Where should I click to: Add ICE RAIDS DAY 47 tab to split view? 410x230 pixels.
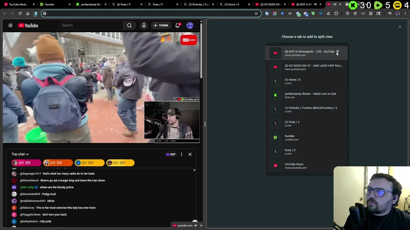click(x=307, y=67)
